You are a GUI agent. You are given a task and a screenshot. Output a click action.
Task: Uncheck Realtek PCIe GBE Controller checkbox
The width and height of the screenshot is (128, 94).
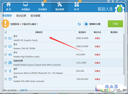6,79
